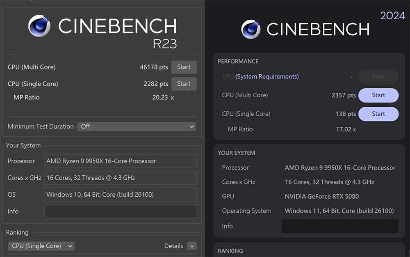
Task: Click the 2024 version label at top right
Action: [392, 16]
